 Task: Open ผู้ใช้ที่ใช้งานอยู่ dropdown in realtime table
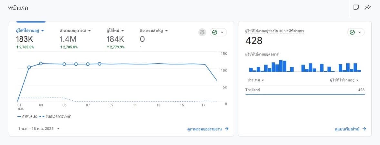pyautogui.click(x=357, y=80)
